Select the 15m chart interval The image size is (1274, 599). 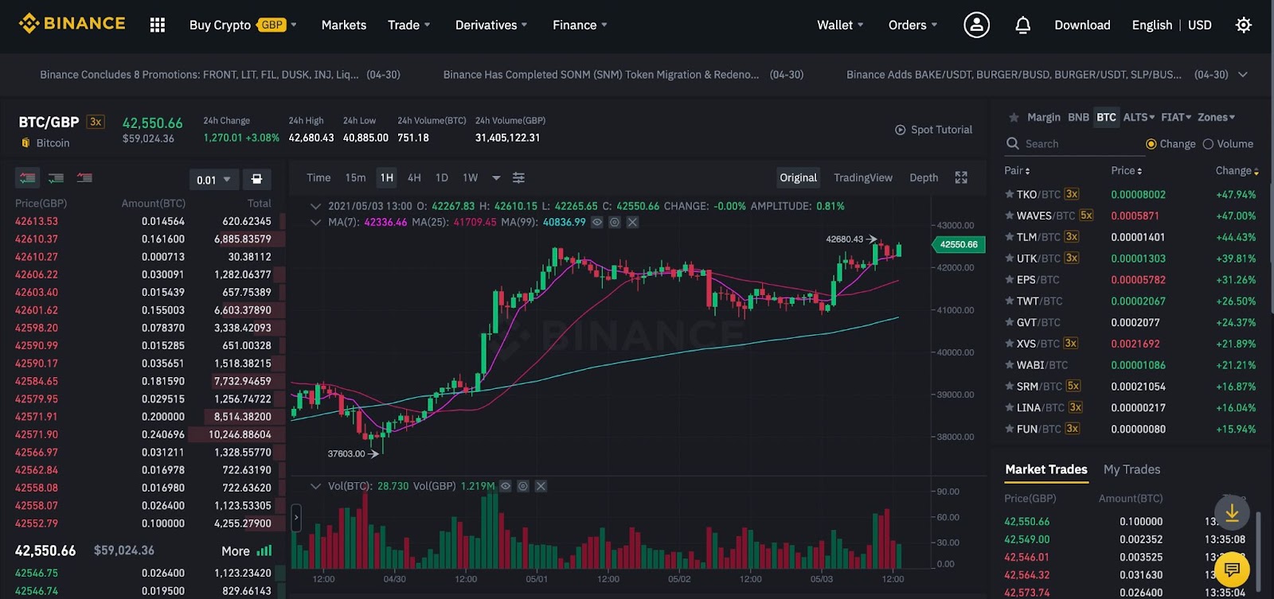pos(355,178)
